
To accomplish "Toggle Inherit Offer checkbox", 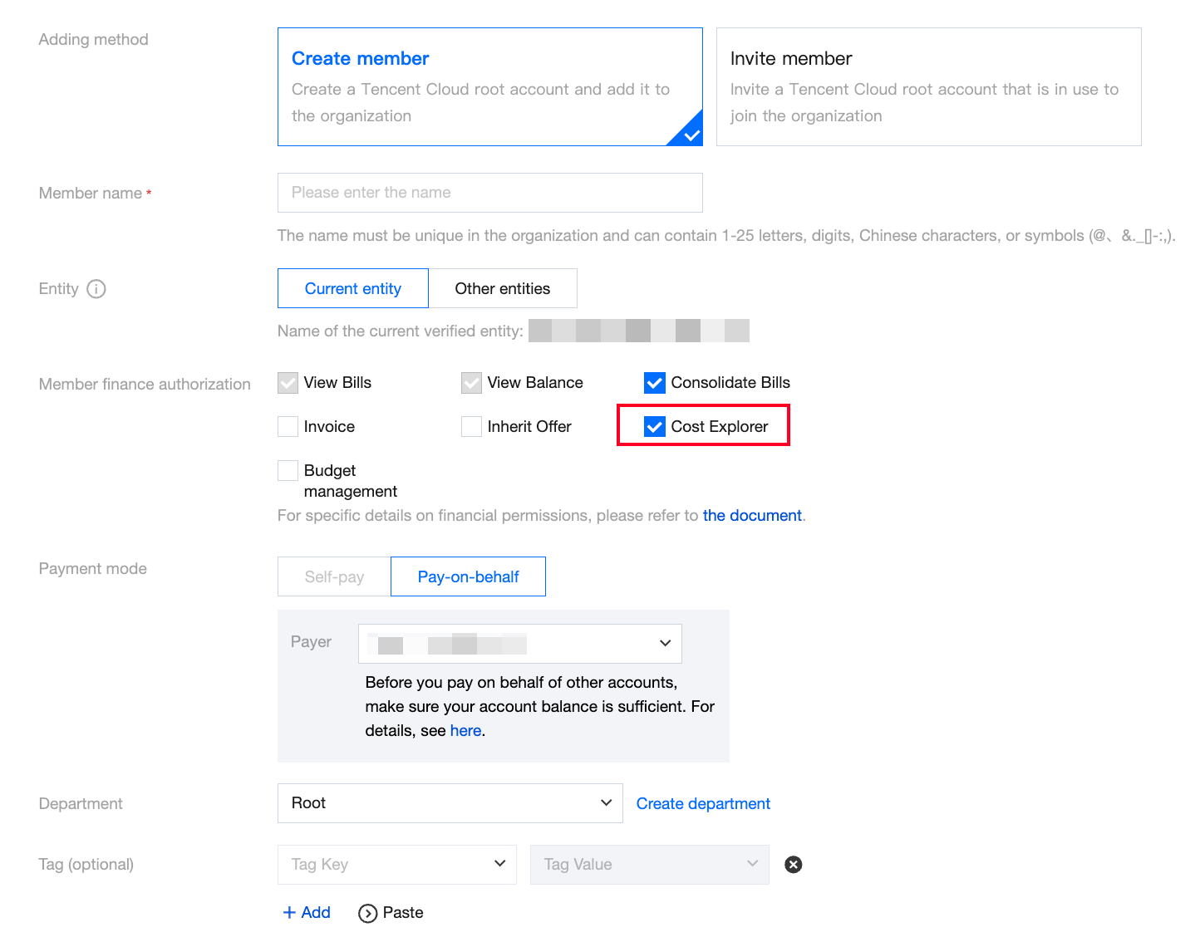I will [x=471, y=427].
